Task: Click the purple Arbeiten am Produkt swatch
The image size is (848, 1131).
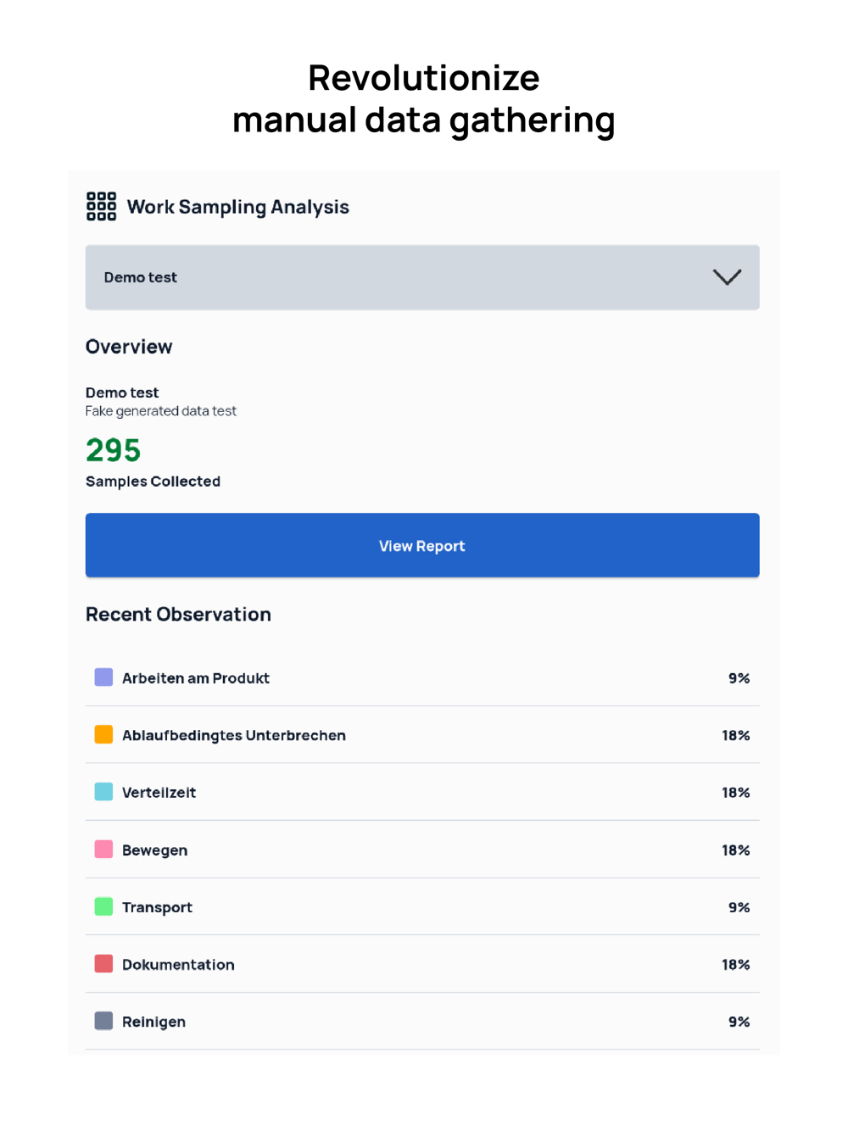Action: 103,677
